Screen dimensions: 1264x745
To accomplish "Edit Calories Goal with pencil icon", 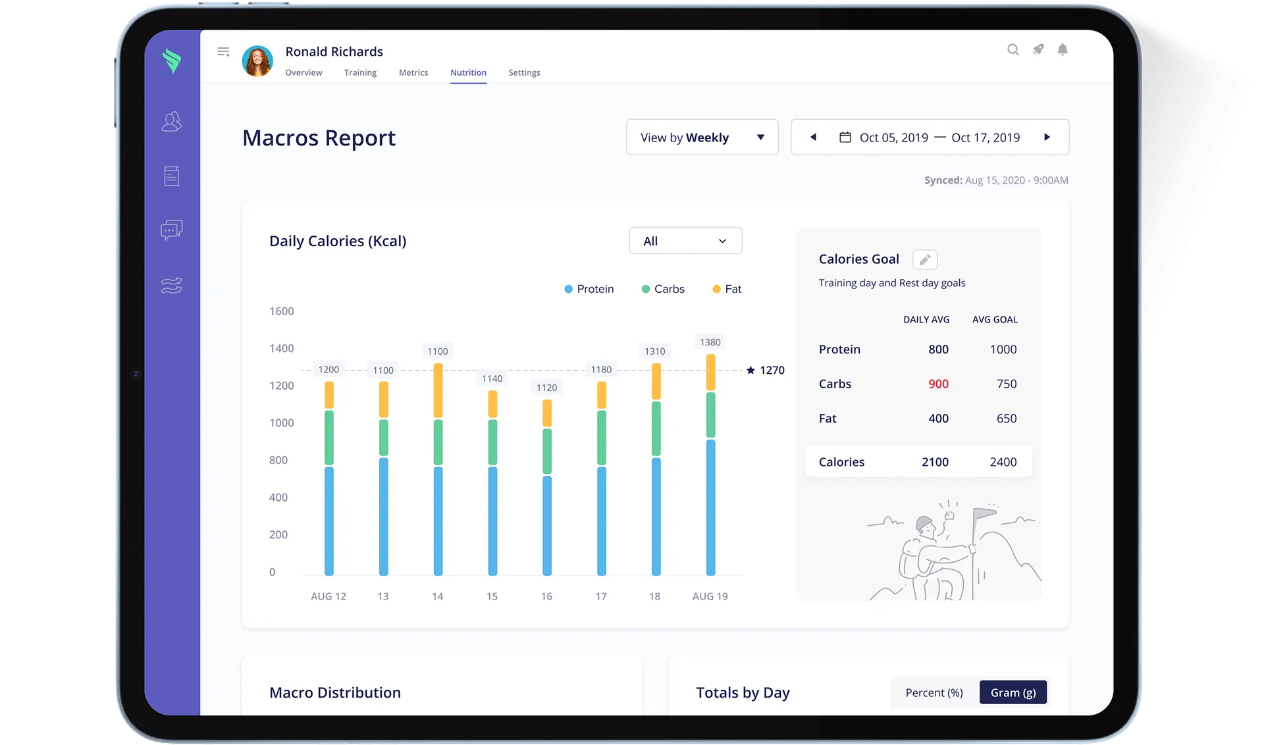I will point(925,259).
